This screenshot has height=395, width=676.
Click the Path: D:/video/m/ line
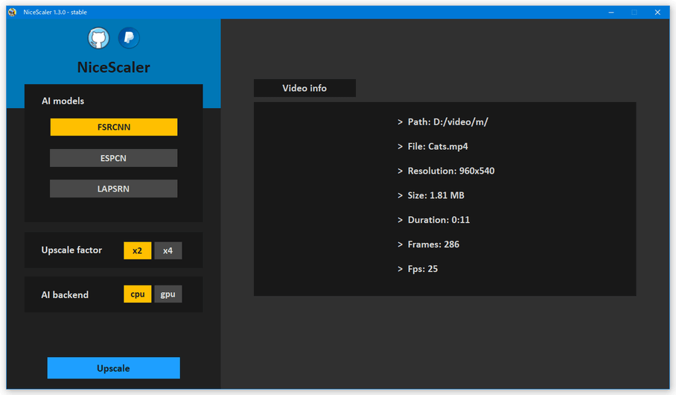pyautogui.click(x=443, y=122)
